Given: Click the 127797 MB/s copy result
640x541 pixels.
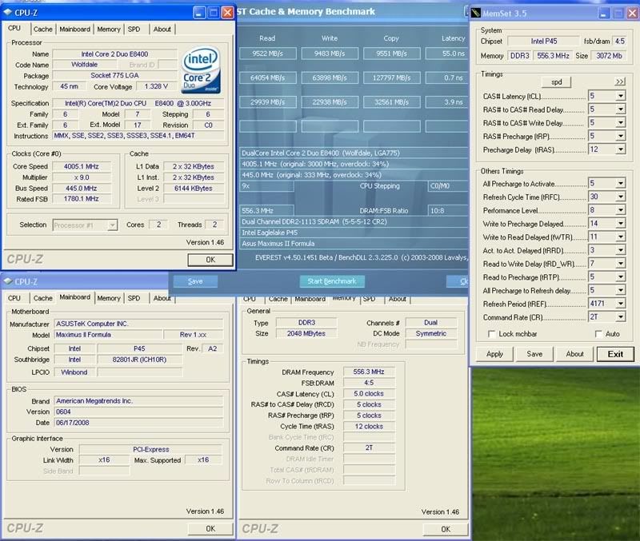Looking at the screenshot, I should (x=392, y=78).
